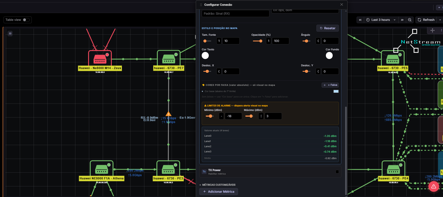Adjust the Ângulo slider
The image size is (443, 197).
point(307,41)
